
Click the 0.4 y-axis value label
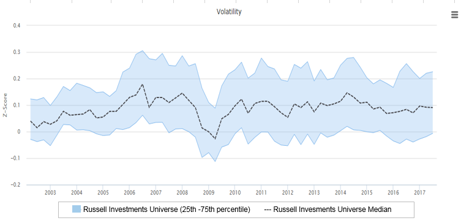17,26
